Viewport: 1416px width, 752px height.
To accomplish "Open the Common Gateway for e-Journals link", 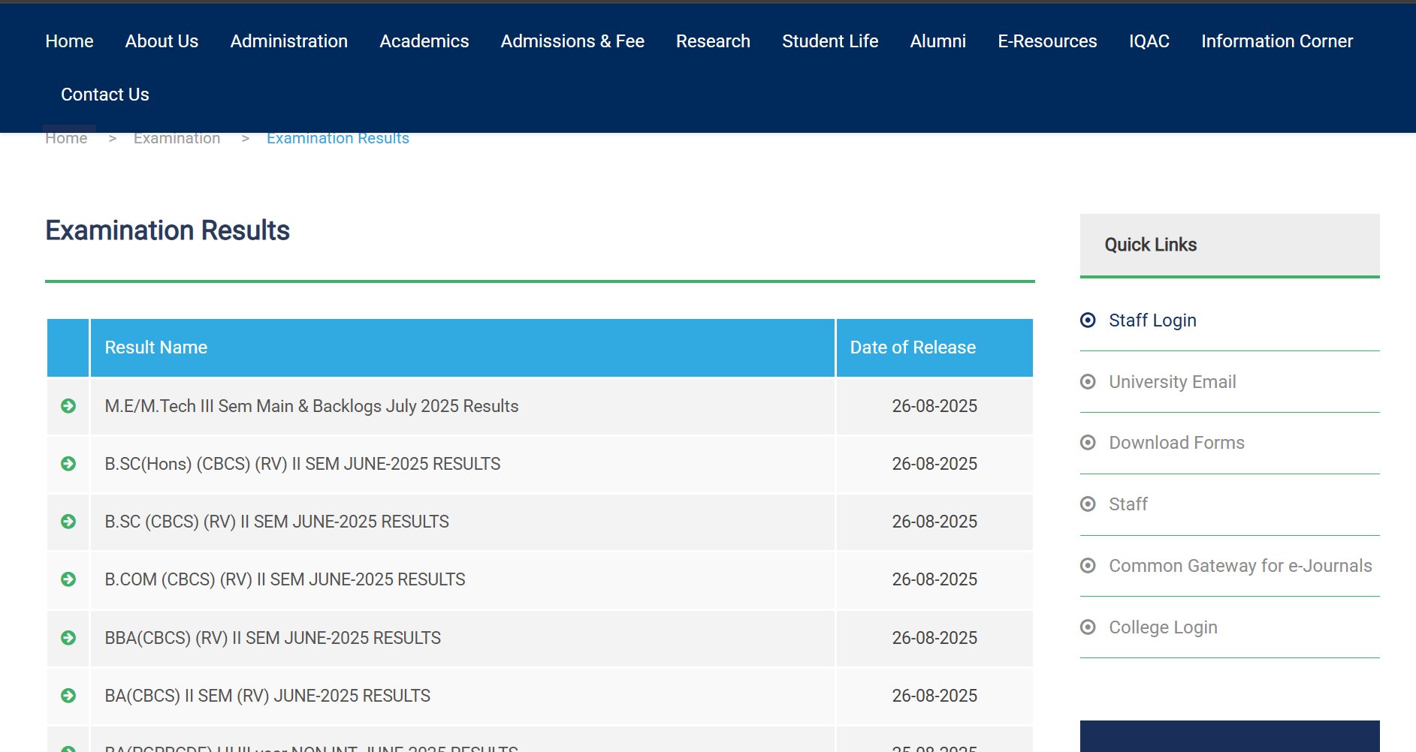I will [1239, 565].
